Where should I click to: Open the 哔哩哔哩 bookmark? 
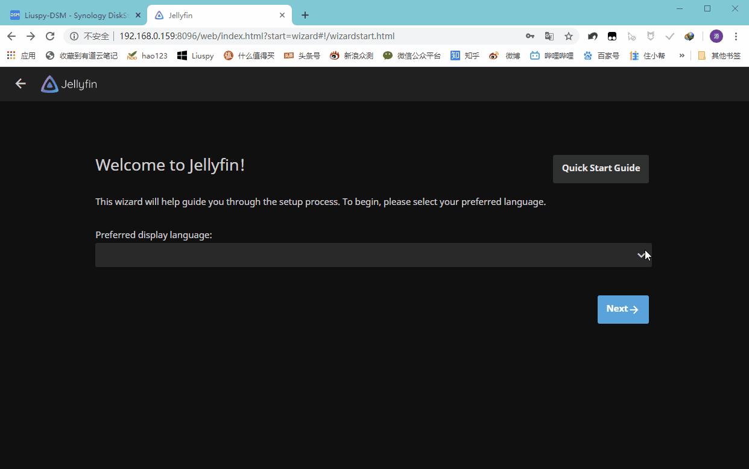click(x=552, y=55)
